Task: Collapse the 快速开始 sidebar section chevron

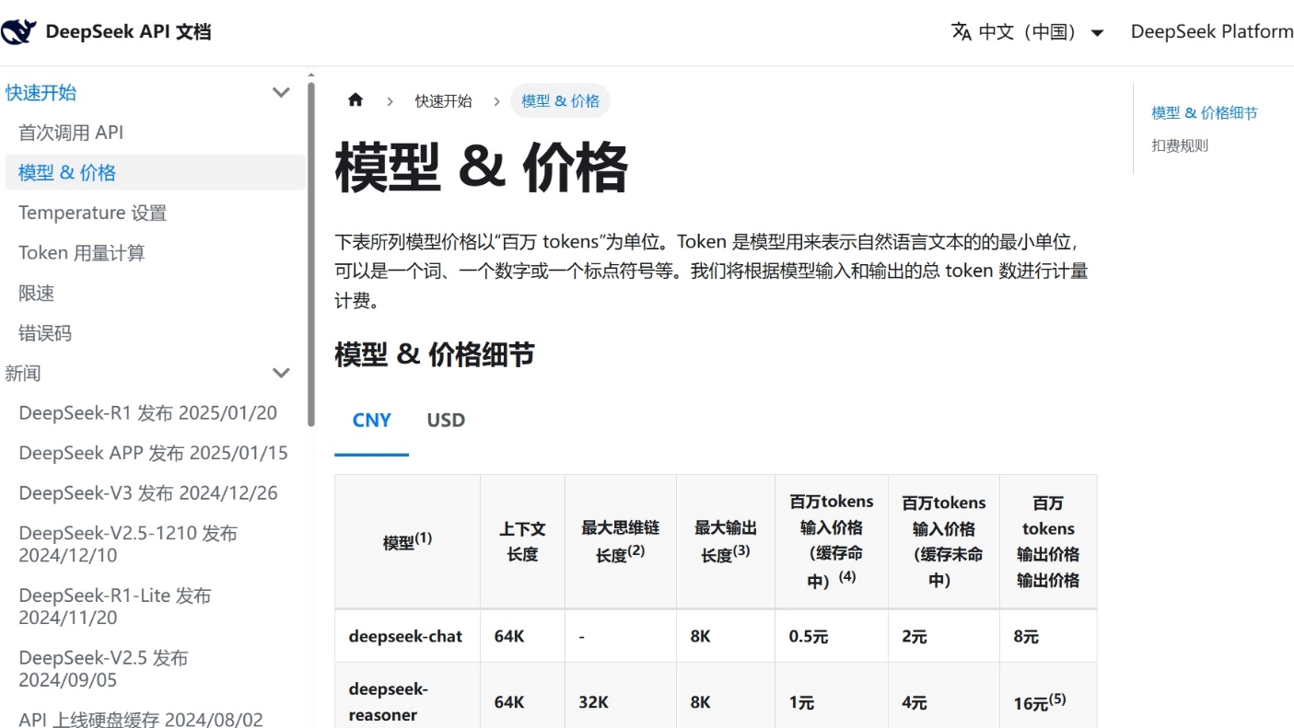Action: (x=281, y=92)
